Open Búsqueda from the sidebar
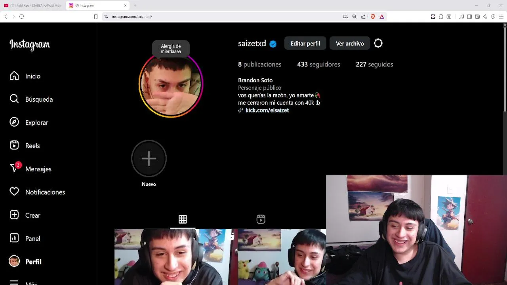 point(31,99)
